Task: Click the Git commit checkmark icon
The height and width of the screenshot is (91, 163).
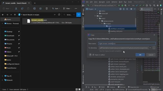Action: [x=140, y=5]
